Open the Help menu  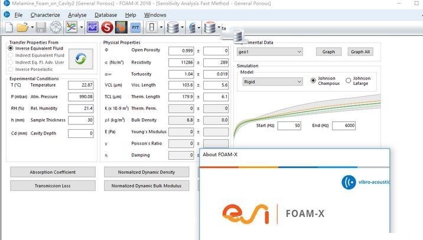131,15
